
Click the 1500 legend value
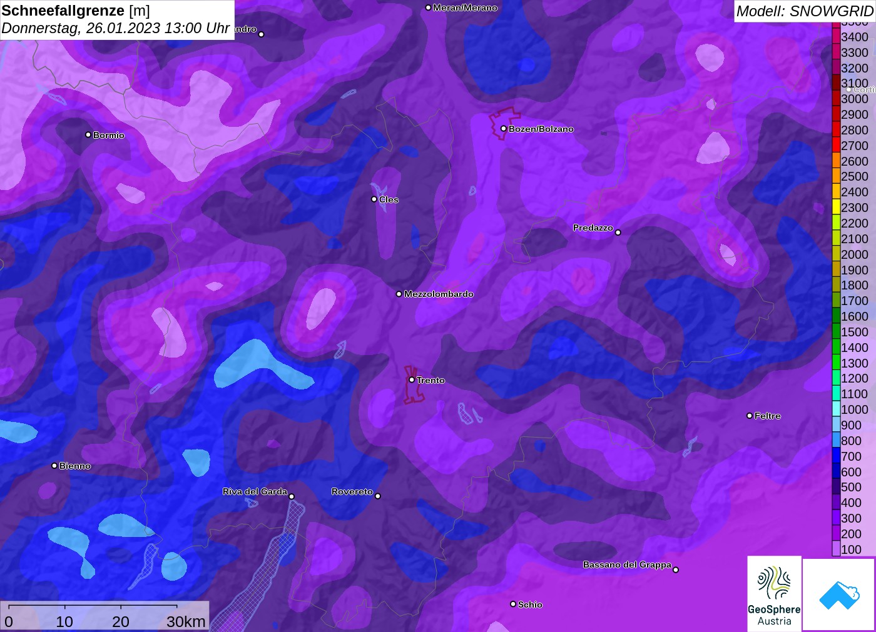coord(855,332)
